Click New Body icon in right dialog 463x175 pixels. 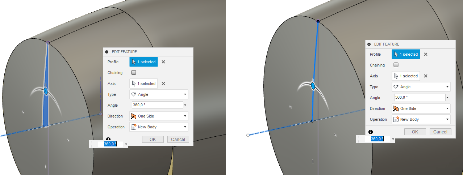click(x=396, y=119)
